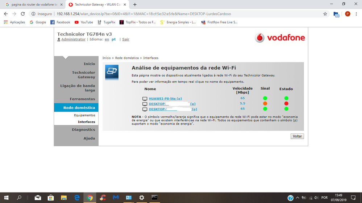The height and width of the screenshot is (203, 362).
Task: Click the Voltar button
Action: pos(297,136)
